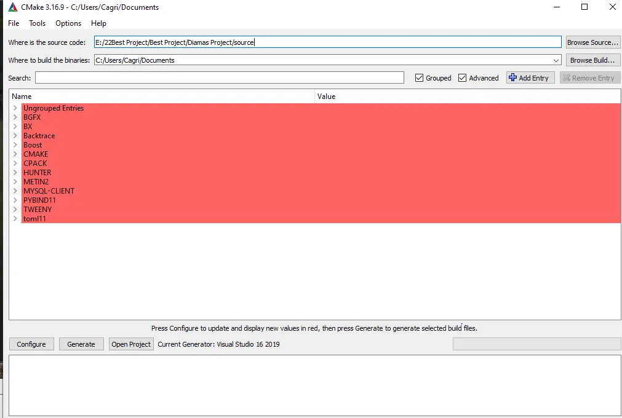Expand the CPACK group
This screenshot has width=622, height=418.
click(15, 164)
